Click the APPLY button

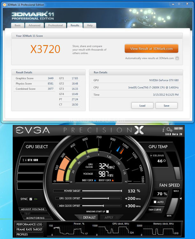(109, 218)
